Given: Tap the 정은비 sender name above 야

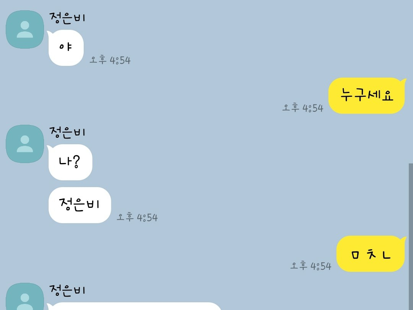Looking at the screenshot, I should [x=67, y=18].
